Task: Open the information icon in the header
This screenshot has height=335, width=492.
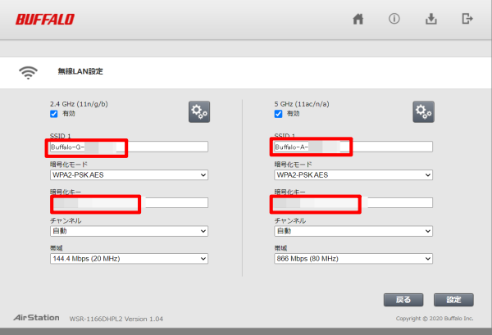Action: [x=394, y=19]
